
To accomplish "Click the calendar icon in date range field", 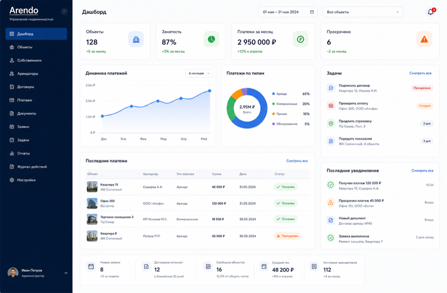I will tap(312, 12).
